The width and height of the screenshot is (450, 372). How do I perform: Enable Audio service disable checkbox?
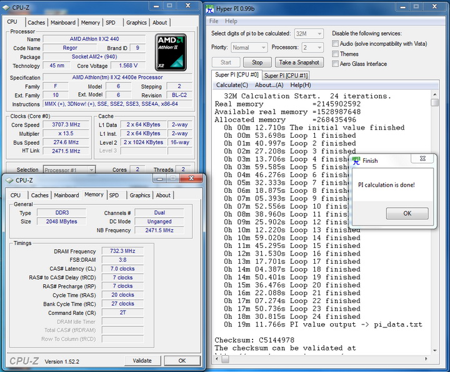pos(335,43)
